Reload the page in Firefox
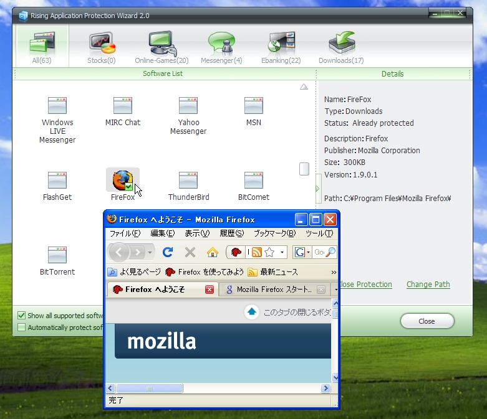Viewport: 487px width, 419px height. [168, 252]
